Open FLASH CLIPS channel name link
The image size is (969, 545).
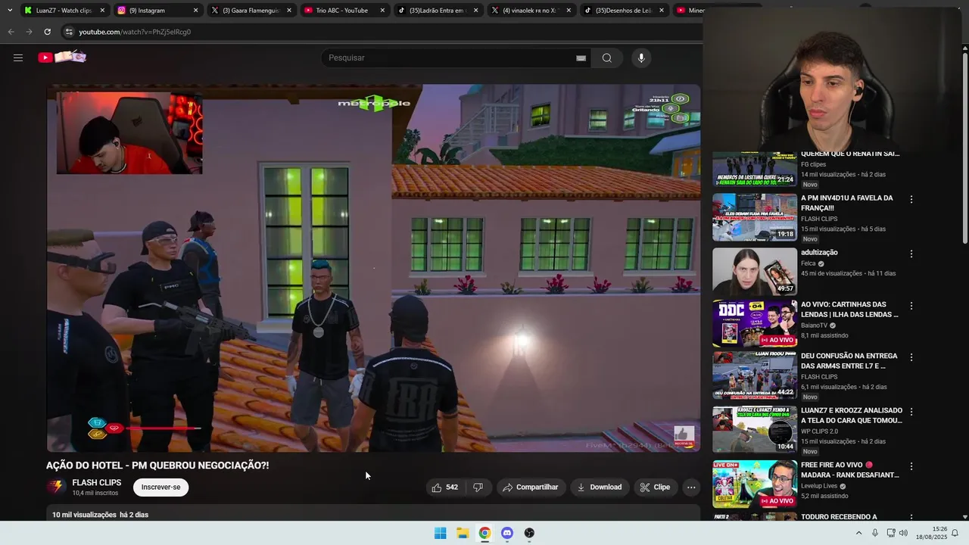click(96, 483)
